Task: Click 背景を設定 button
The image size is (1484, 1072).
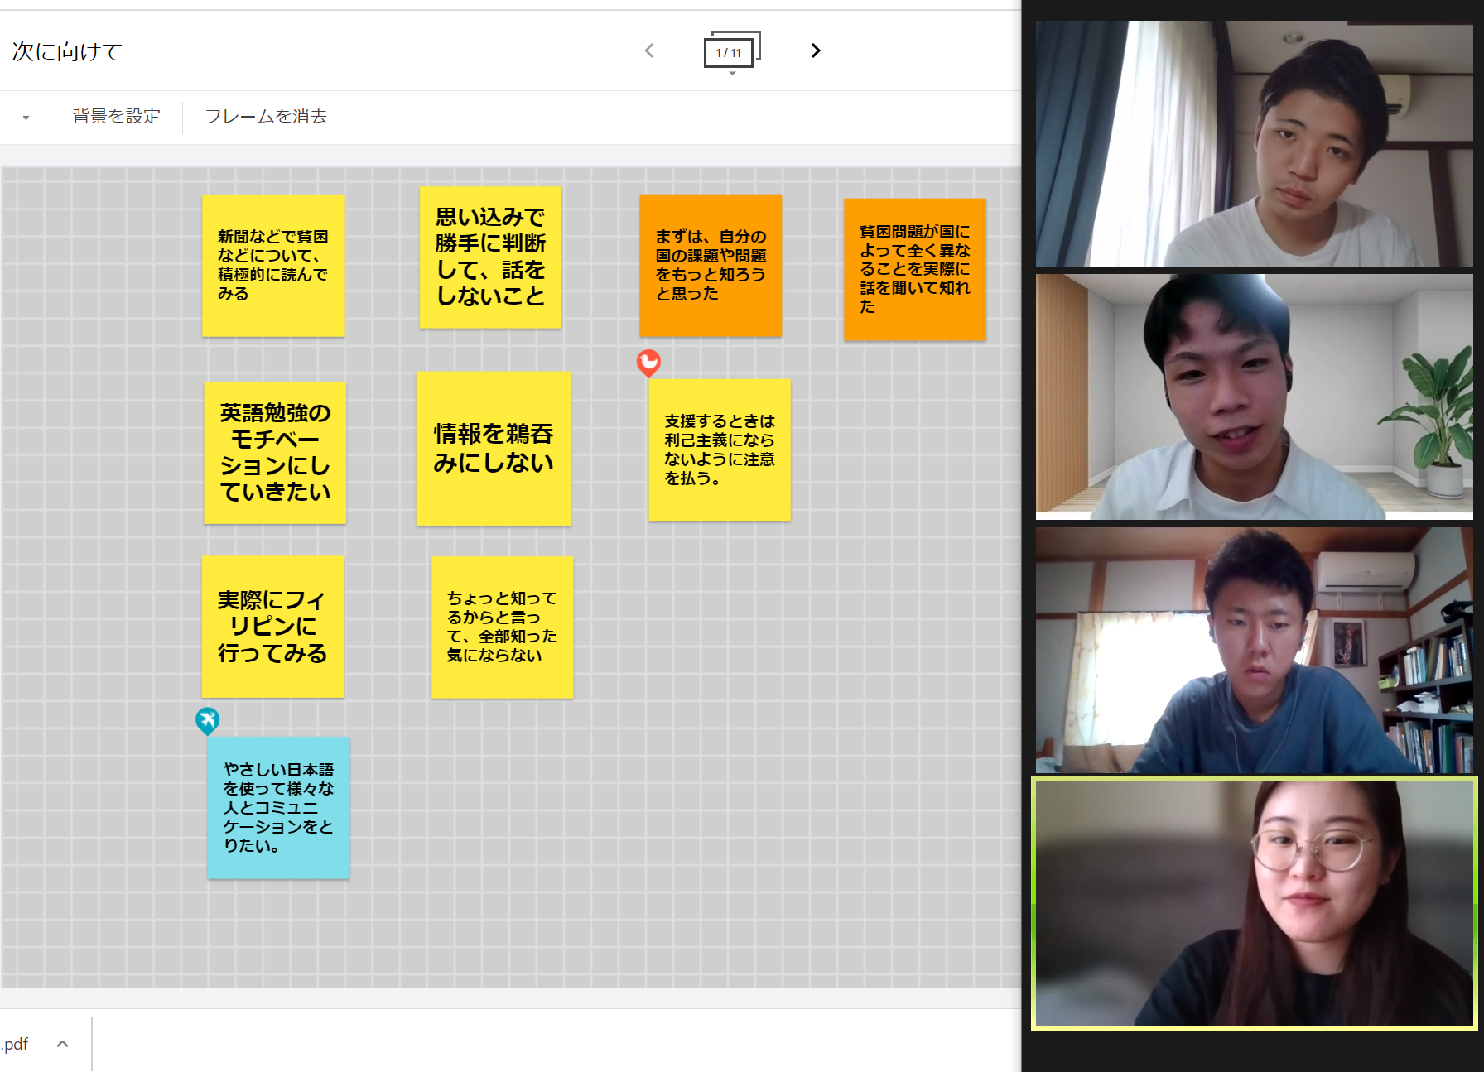Action: [x=117, y=117]
